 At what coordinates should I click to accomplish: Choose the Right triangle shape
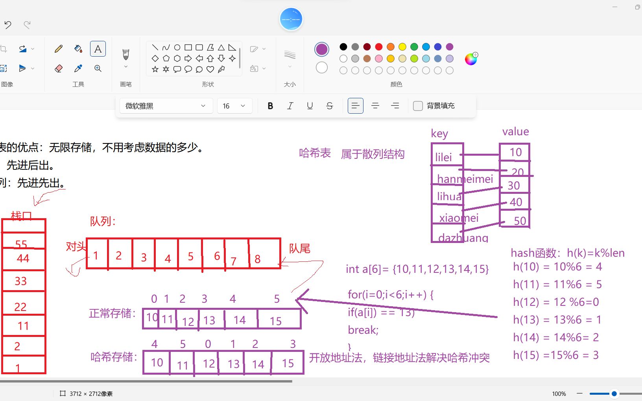232,48
